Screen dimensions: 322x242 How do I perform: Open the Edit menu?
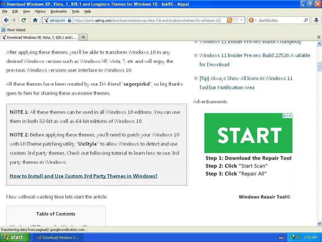15,11
